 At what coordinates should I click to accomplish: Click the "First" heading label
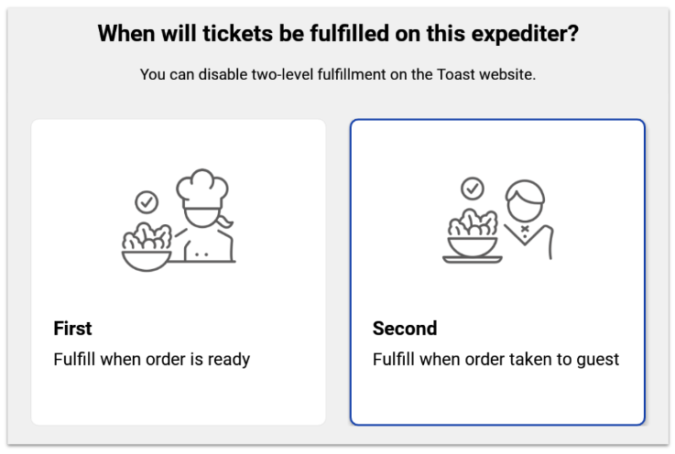[x=73, y=328]
